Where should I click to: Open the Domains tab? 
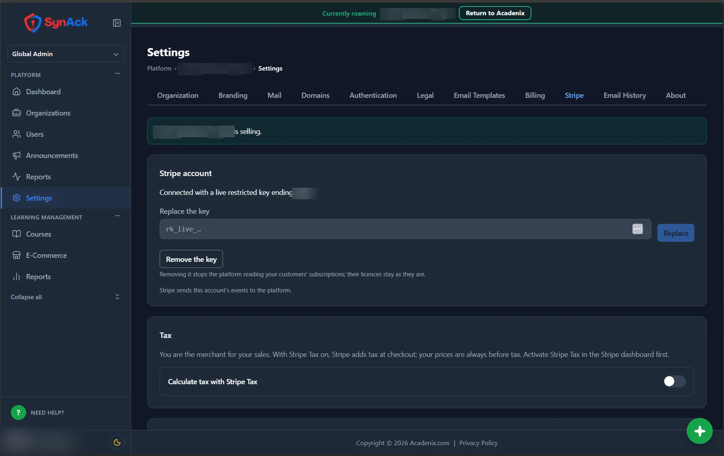[315, 95]
